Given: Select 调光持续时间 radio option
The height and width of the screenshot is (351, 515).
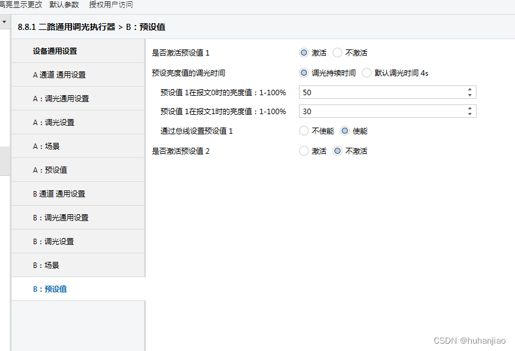Looking at the screenshot, I should point(304,73).
